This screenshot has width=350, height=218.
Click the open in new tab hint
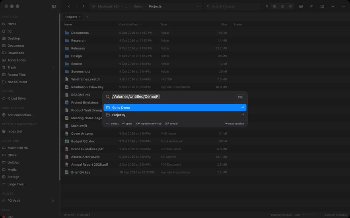tap(148, 123)
